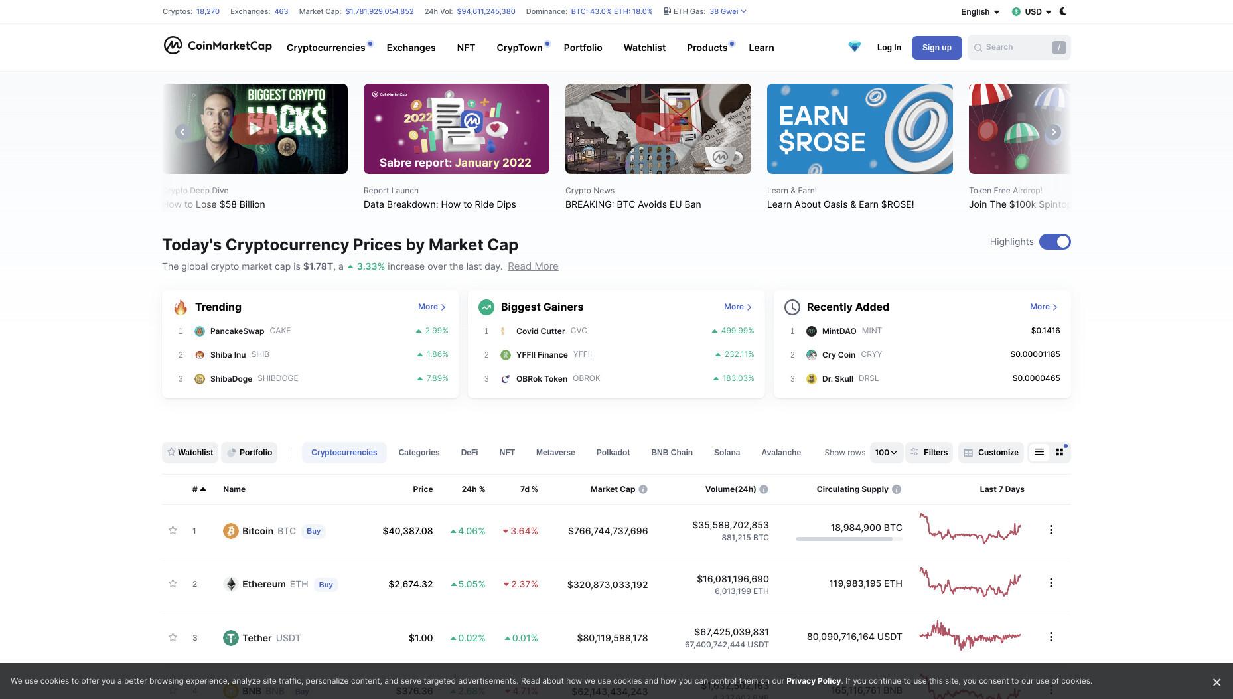The image size is (1233, 699).
Task: Switch to the DeFi tab
Action: (469, 453)
